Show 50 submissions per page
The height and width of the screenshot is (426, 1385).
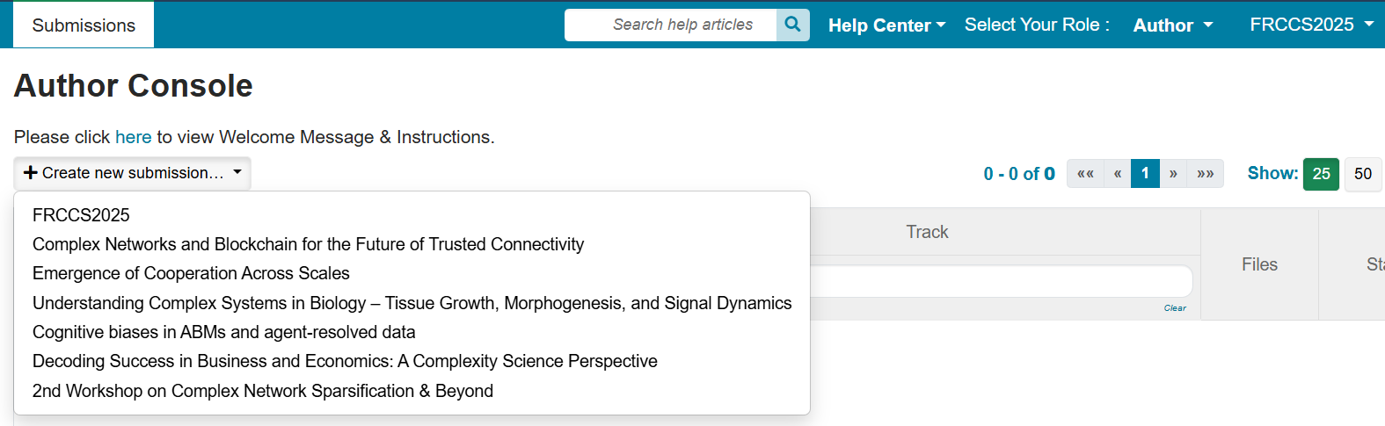[x=1362, y=174]
